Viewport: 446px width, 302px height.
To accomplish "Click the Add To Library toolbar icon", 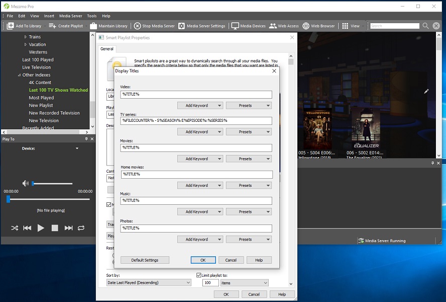I will [10, 26].
